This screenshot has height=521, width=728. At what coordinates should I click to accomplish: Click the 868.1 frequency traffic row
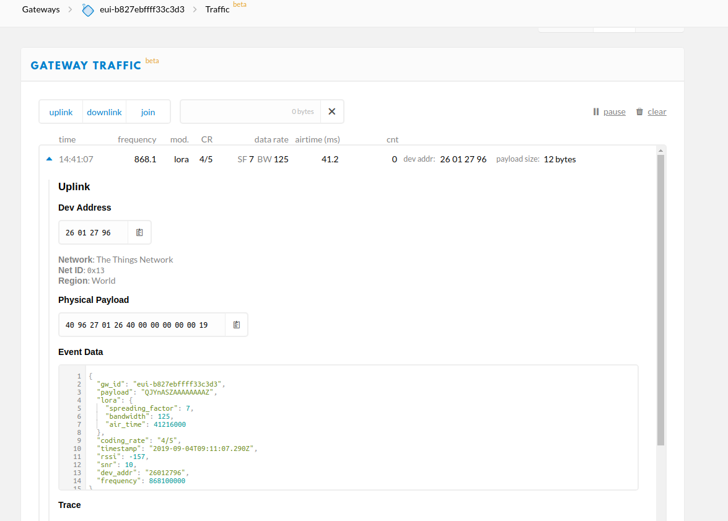pos(145,159)
